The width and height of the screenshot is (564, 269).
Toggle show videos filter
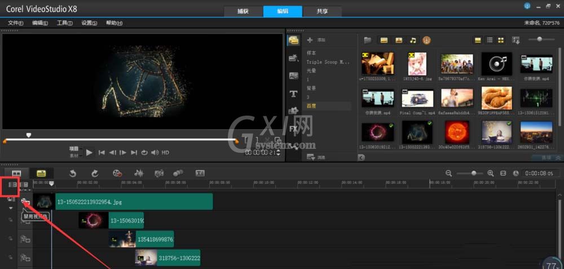click(x=384, y=40)
